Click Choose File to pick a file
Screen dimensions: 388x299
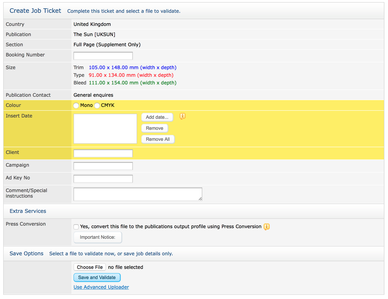point(90,267)
